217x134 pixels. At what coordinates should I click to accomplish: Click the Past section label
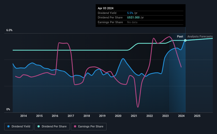coord(180,36)
